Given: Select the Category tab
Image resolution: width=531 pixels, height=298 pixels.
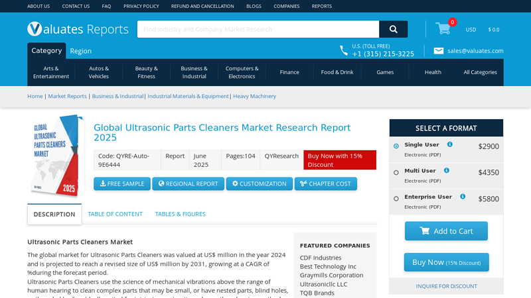Looking at the screenshot, I should point(46,51).
